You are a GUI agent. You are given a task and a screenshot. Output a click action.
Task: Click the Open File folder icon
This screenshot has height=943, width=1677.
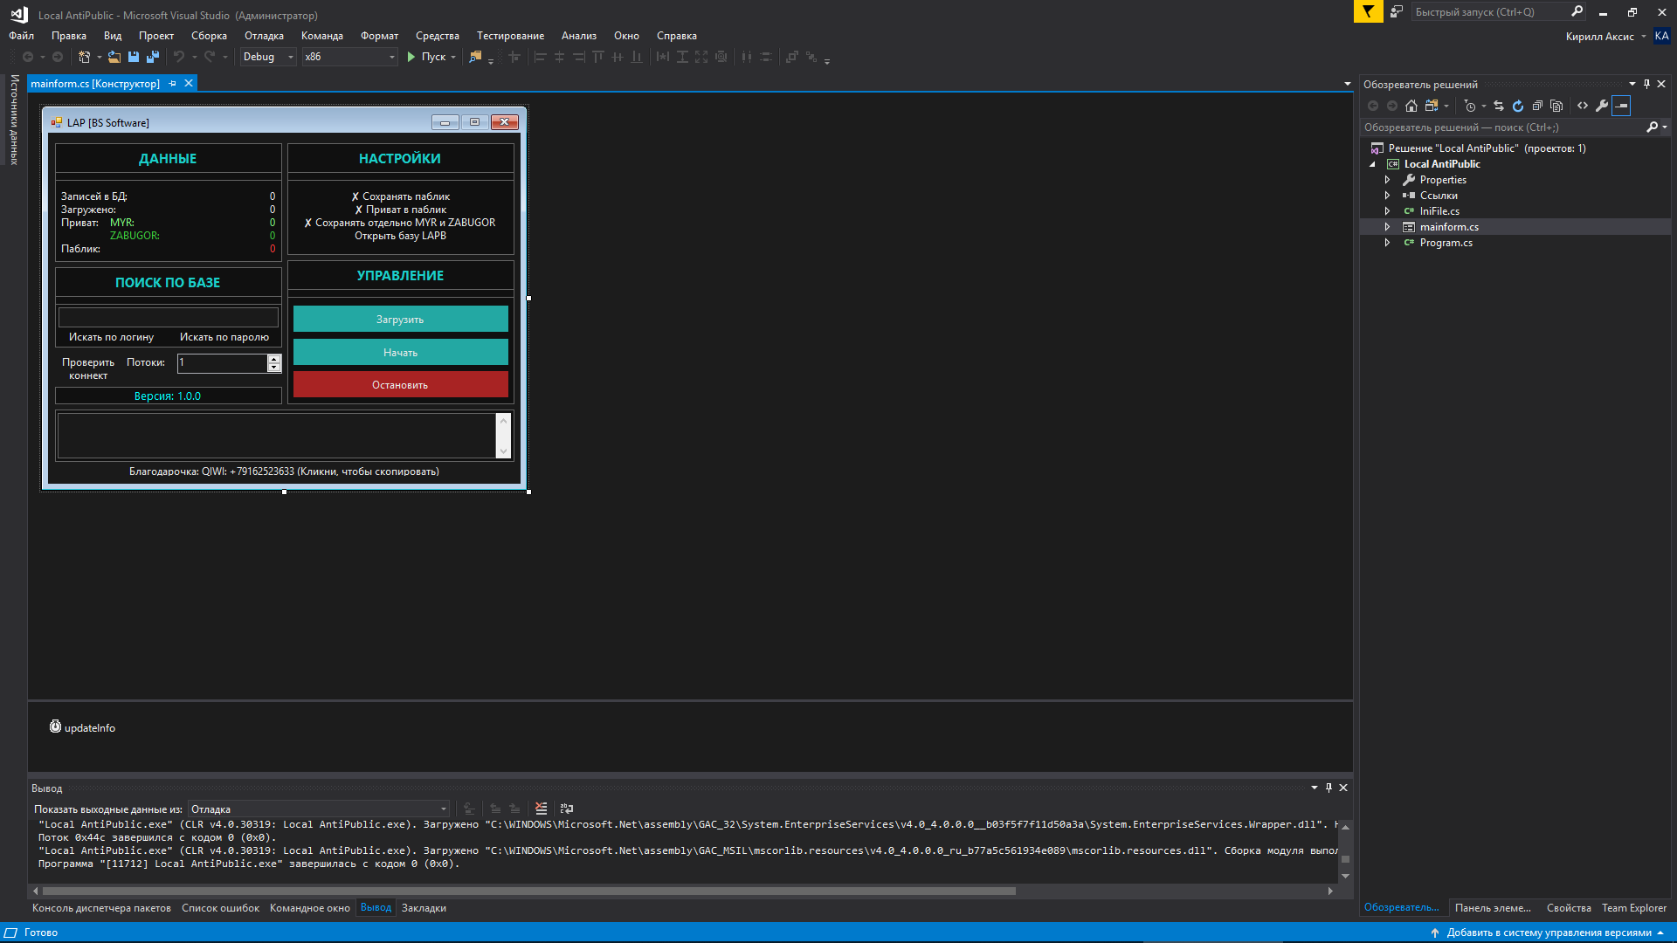tap(114, 57)
